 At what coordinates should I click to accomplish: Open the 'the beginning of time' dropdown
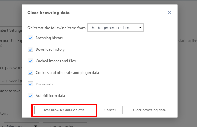pos(115,28)
